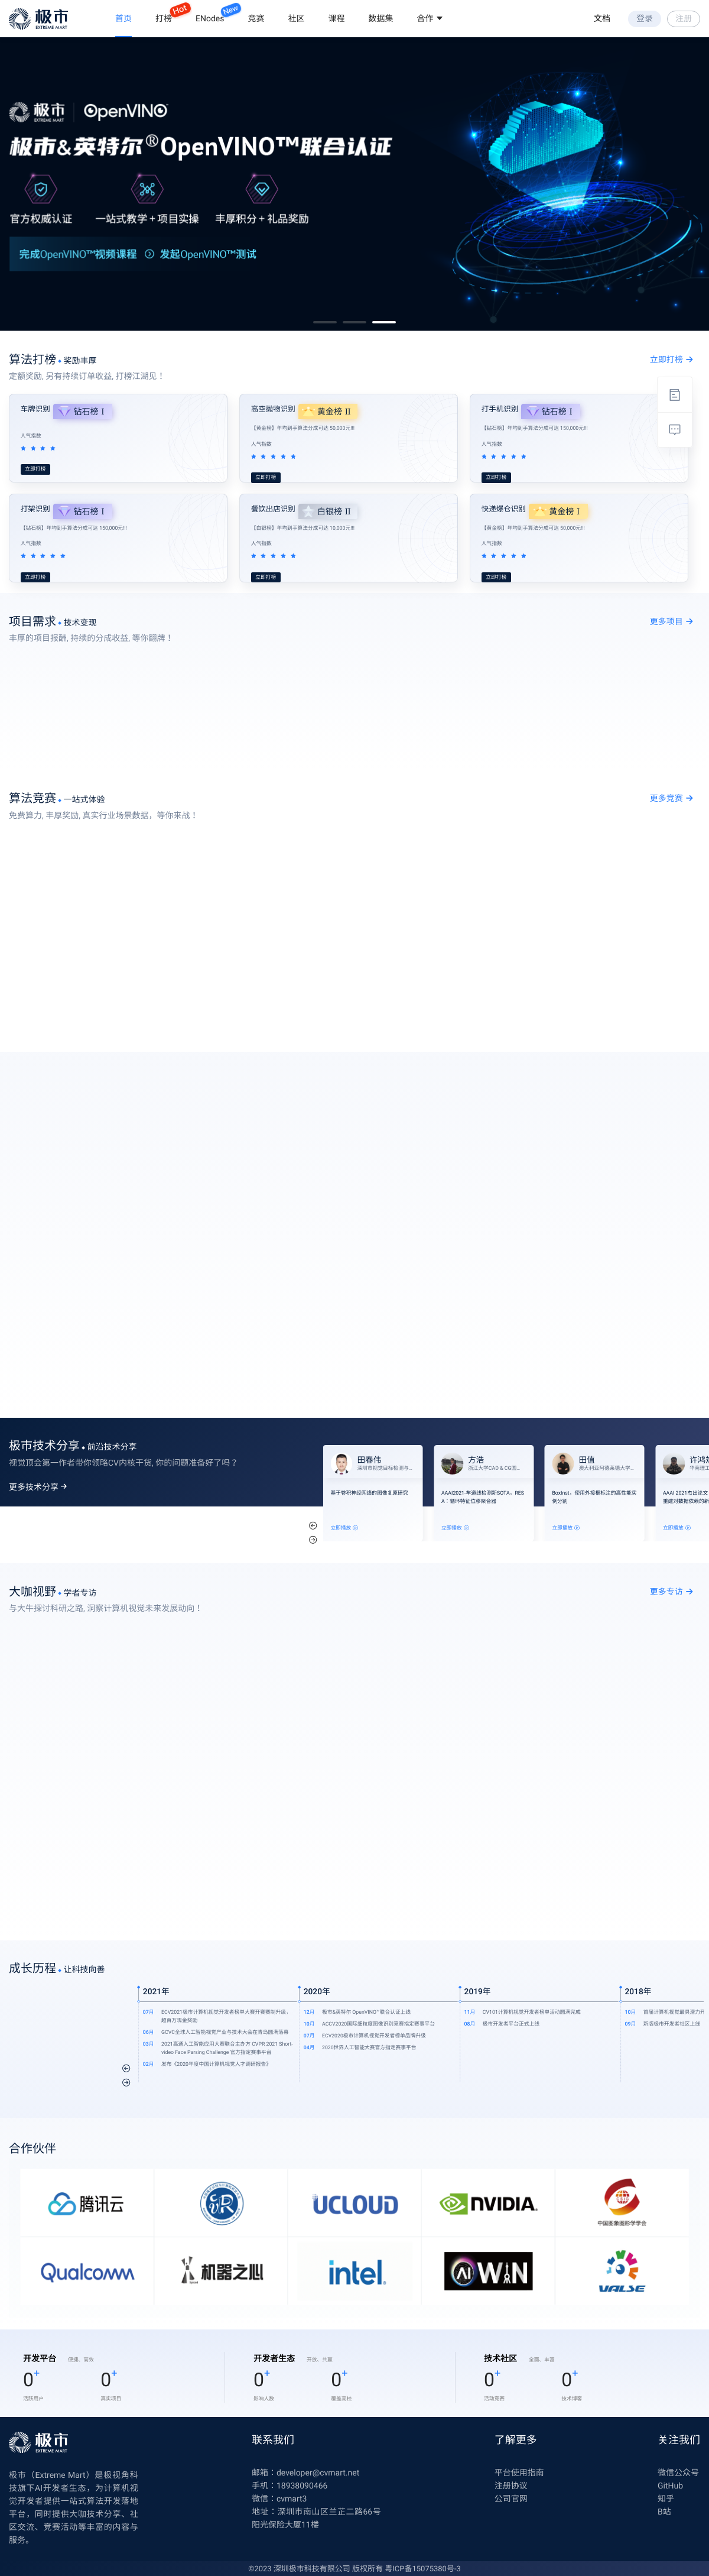Click 立即打榜 on 车牌识别 card
The width and height of the screenshot is (709, 2576).
tap(35, 469)
